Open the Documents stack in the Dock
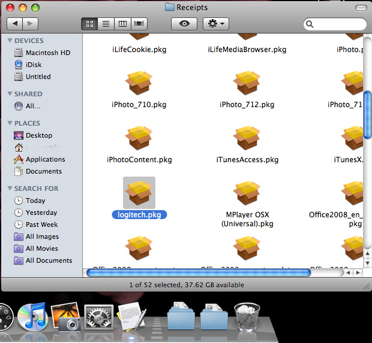This screenshot has width=372, height=343. [181, 316]
